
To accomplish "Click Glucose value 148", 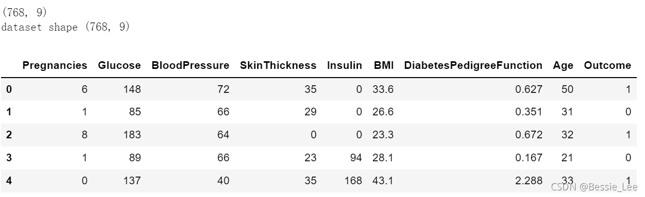I will pyautogui.click(x=132, y=90).
